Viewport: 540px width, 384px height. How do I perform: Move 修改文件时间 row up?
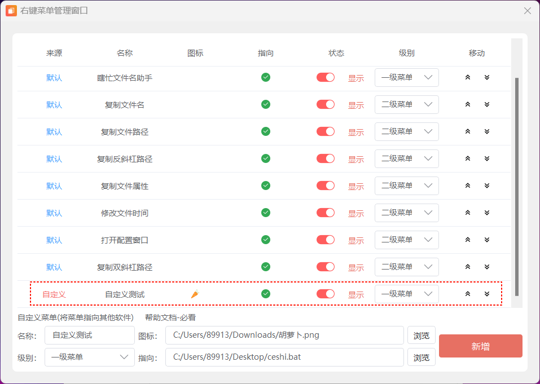coord(468,213)
